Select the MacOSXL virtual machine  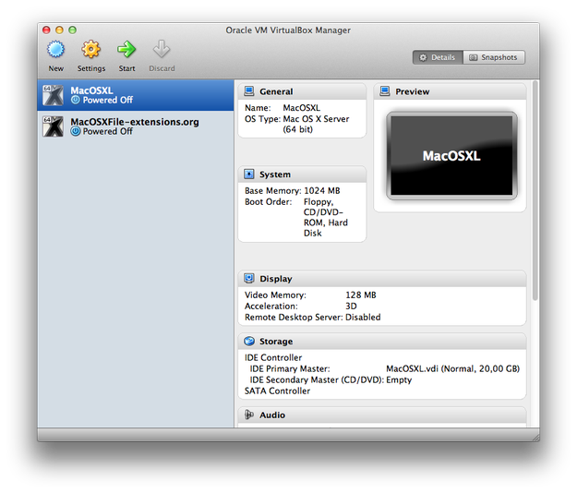(x=136, y=95)
